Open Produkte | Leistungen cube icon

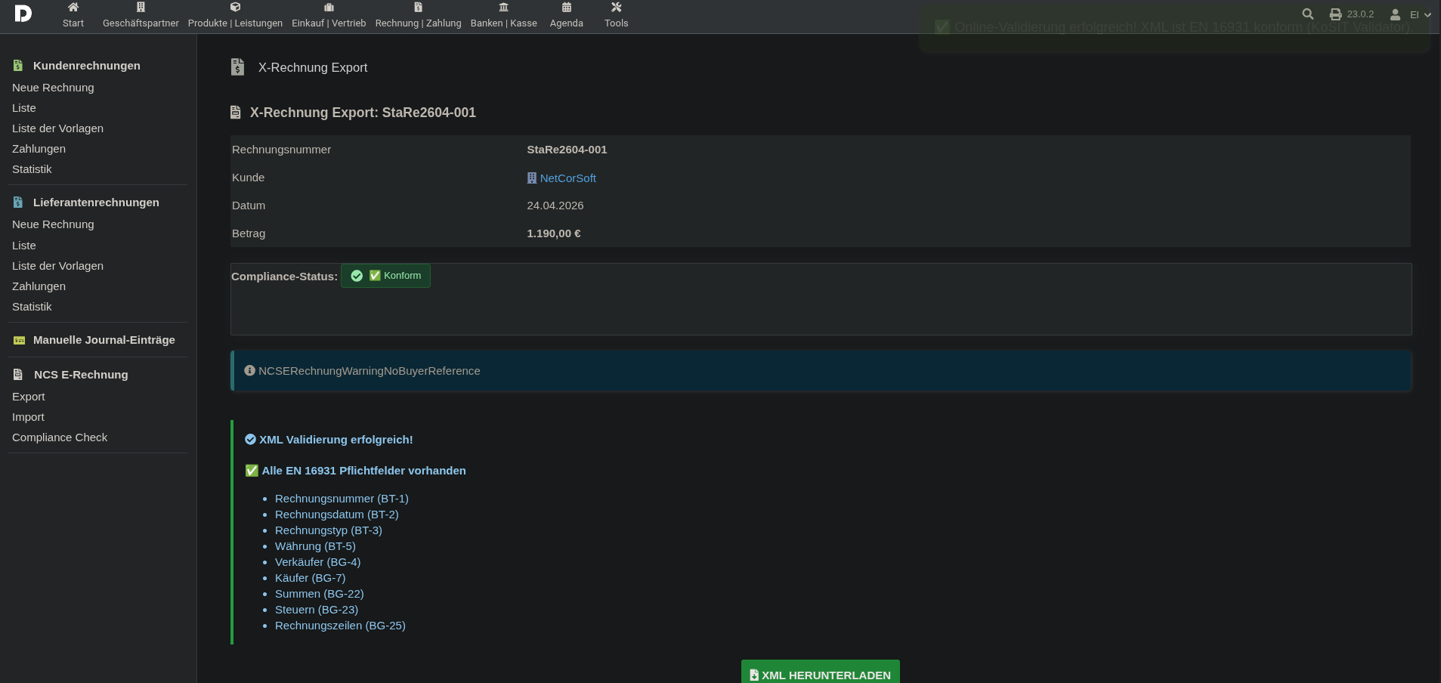coord(235,8)
